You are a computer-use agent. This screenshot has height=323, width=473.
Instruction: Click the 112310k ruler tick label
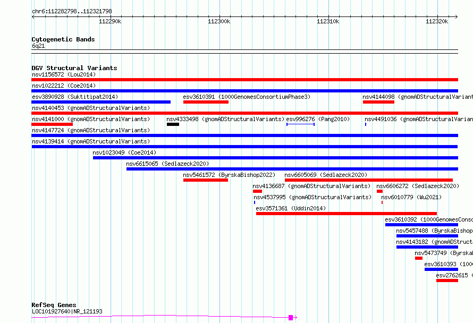328,21
